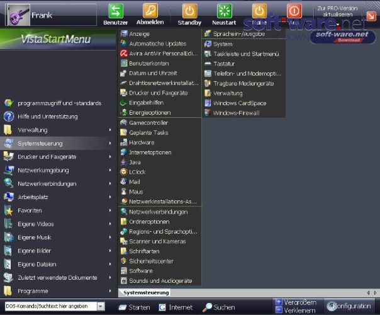Click the Scanner und Kameras icon

(x=123, y=241)
